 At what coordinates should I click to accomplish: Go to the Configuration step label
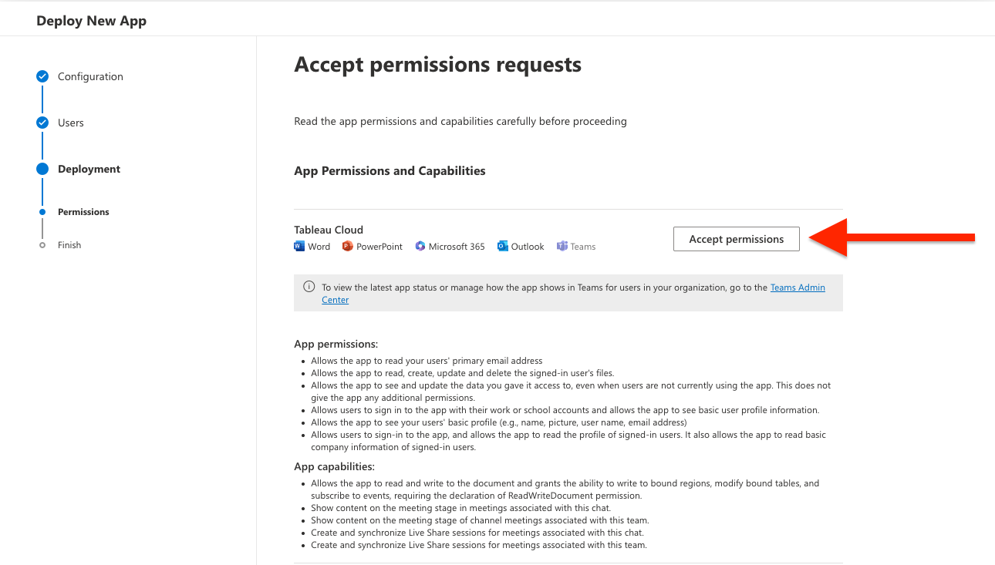coord(90,76)
